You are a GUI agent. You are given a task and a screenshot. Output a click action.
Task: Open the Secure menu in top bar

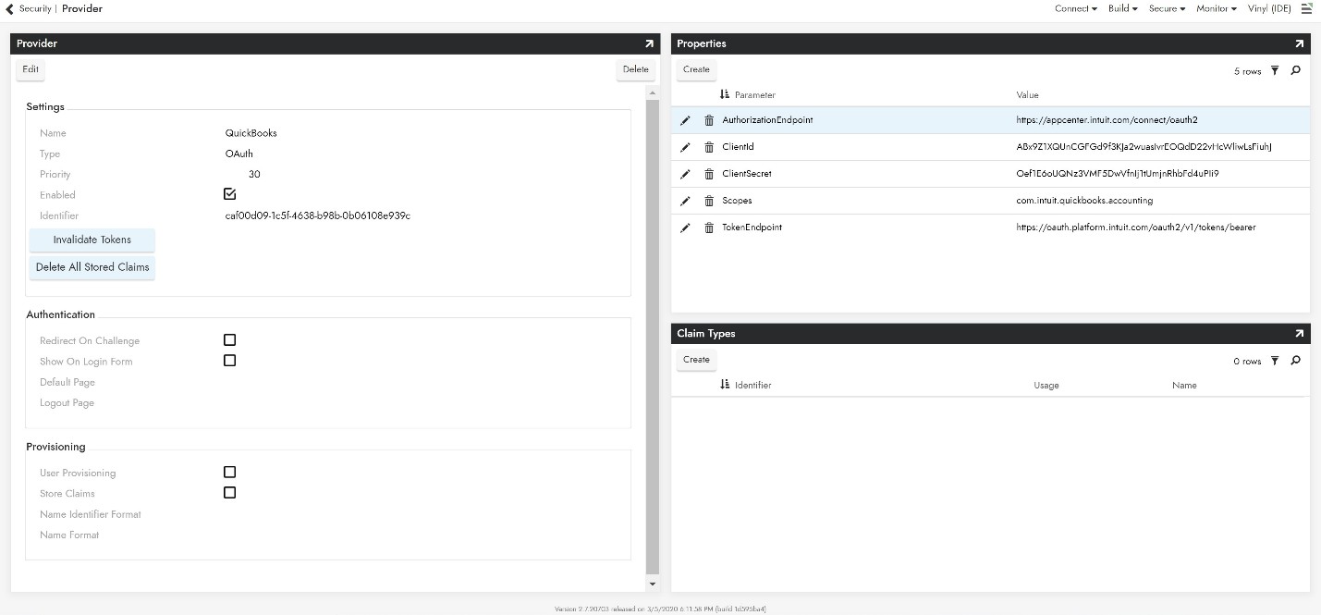pyautogui.click(x=1167, y=8)
